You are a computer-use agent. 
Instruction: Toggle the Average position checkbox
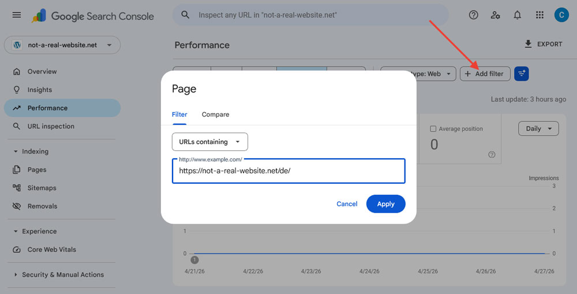pyautogui.click(x=433, y=129)
